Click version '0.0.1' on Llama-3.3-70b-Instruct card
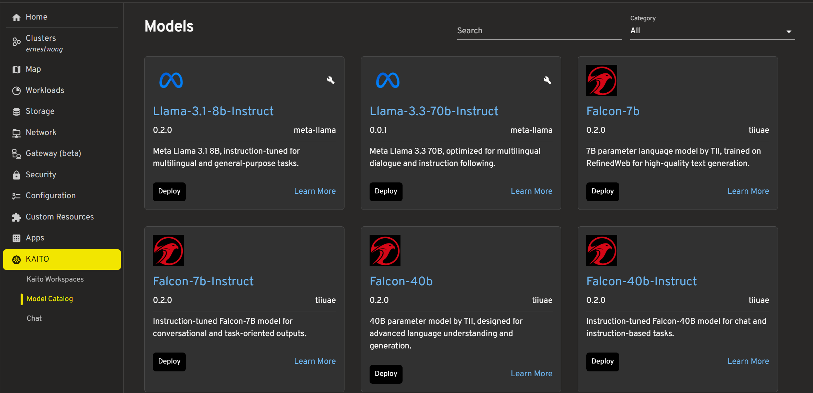 378,130
